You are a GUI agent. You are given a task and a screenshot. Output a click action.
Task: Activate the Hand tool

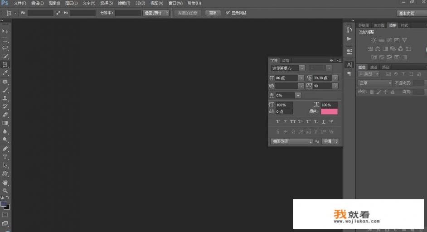(x=5, y=182)
